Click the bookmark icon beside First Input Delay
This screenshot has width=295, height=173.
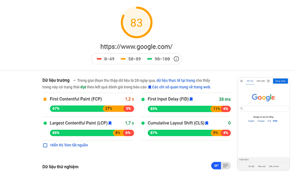pos(191,99)
